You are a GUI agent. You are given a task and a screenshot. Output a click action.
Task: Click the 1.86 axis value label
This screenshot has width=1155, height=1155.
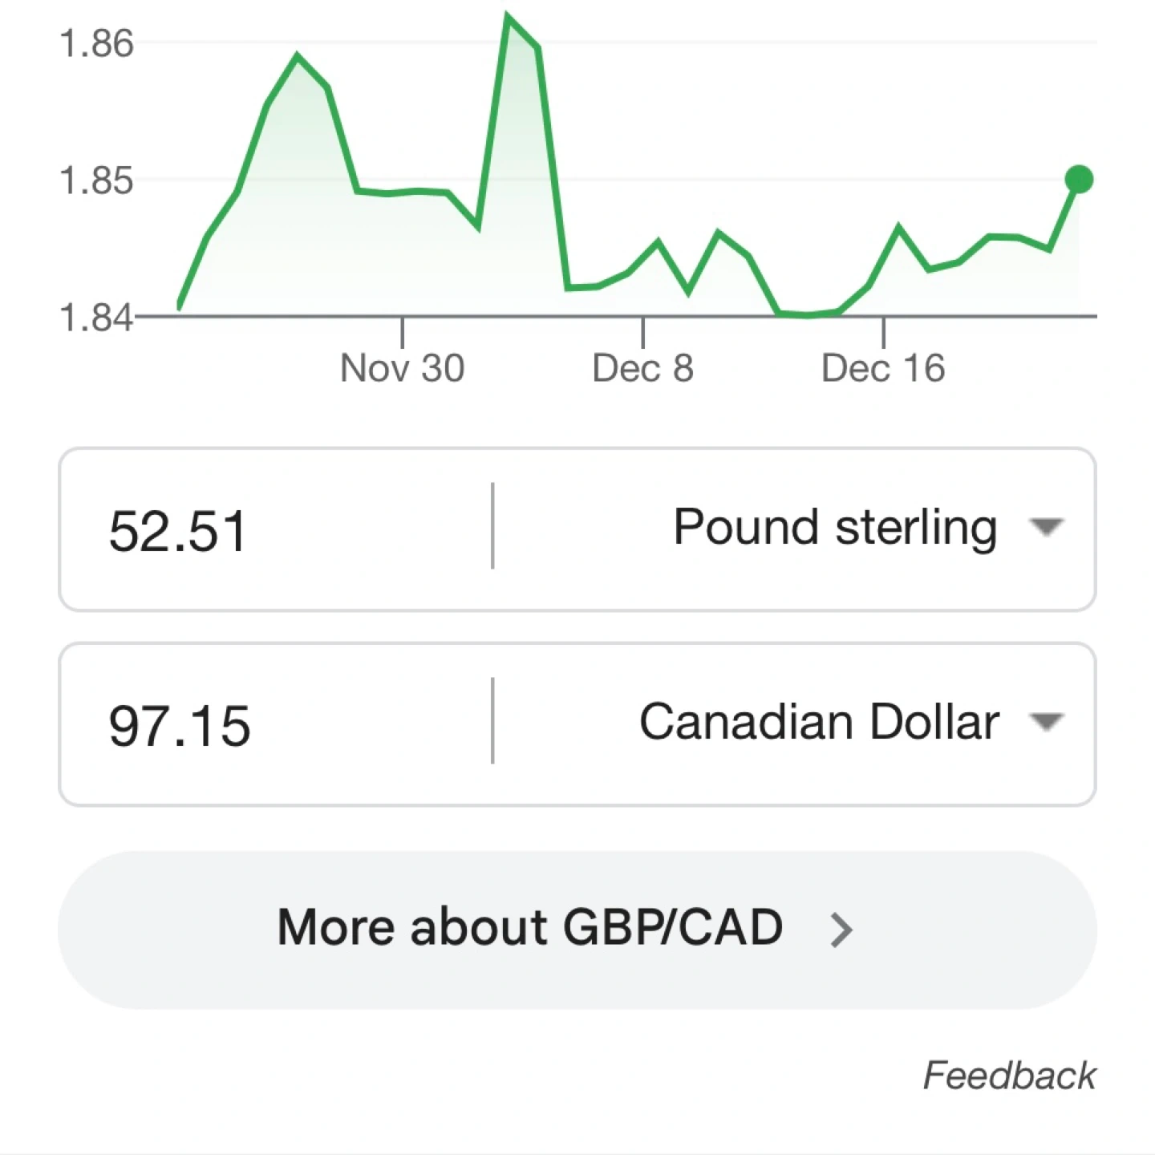pyautogui.click(x=96, y=43)
